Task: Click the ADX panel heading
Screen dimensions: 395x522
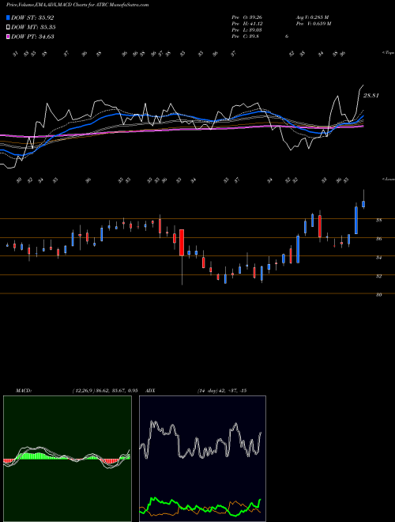Action: coord(151,391)
